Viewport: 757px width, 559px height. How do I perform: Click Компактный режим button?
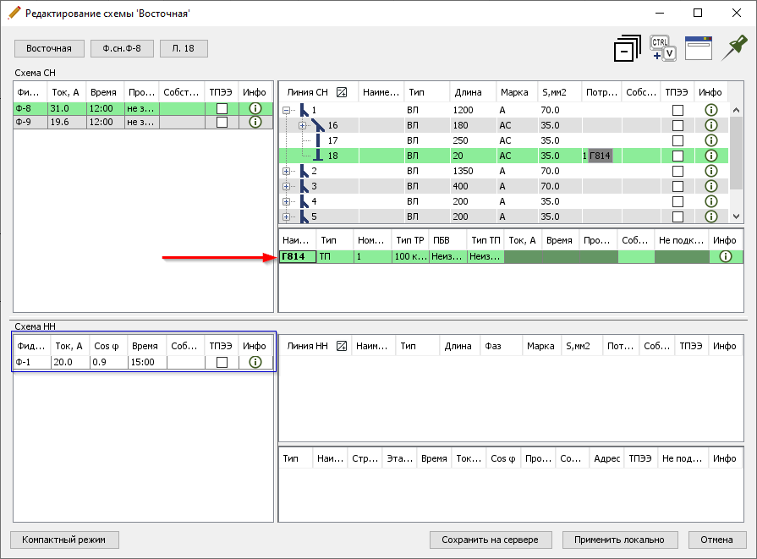(64, 540)
